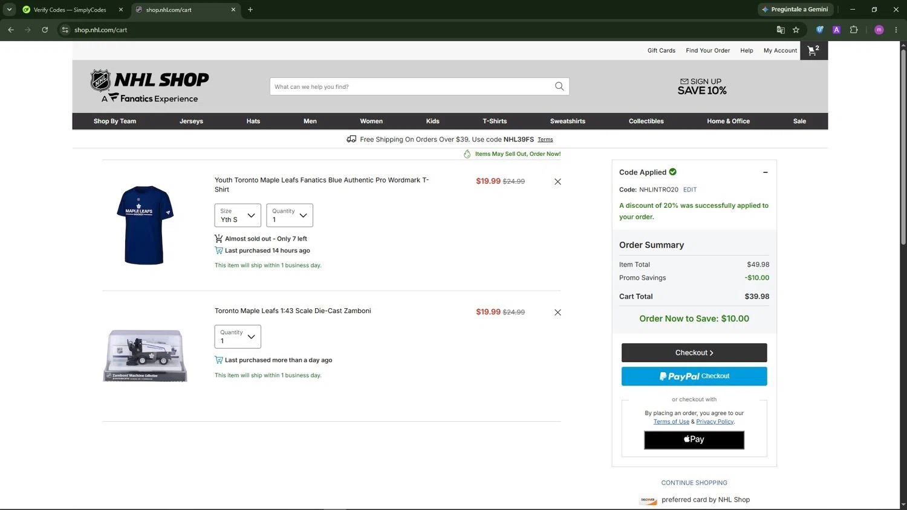Viewport: 907px width, 510px height.
Task: Open the T-Shirts menu
Action: tap(495, 121)
